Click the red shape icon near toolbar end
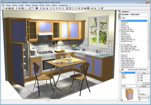Screen dimensions: 151x105 click(x=99, y=8)
